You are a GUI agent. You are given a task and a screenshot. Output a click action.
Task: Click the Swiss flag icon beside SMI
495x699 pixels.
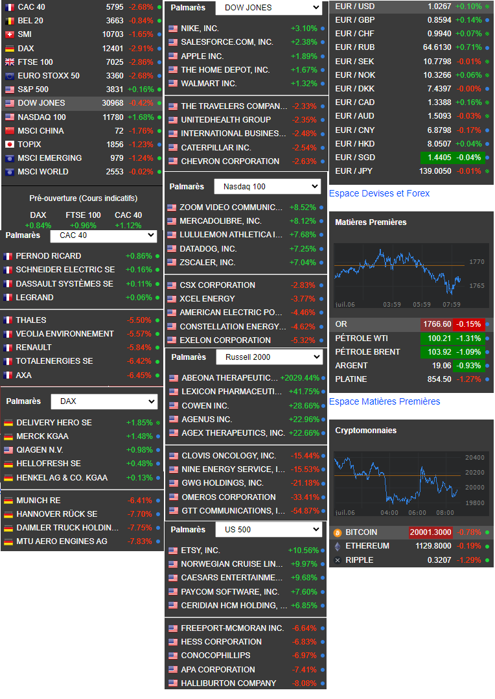point(9,34)
